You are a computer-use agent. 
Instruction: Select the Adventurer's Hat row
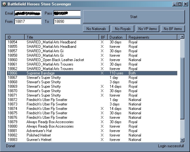[92, 131]
